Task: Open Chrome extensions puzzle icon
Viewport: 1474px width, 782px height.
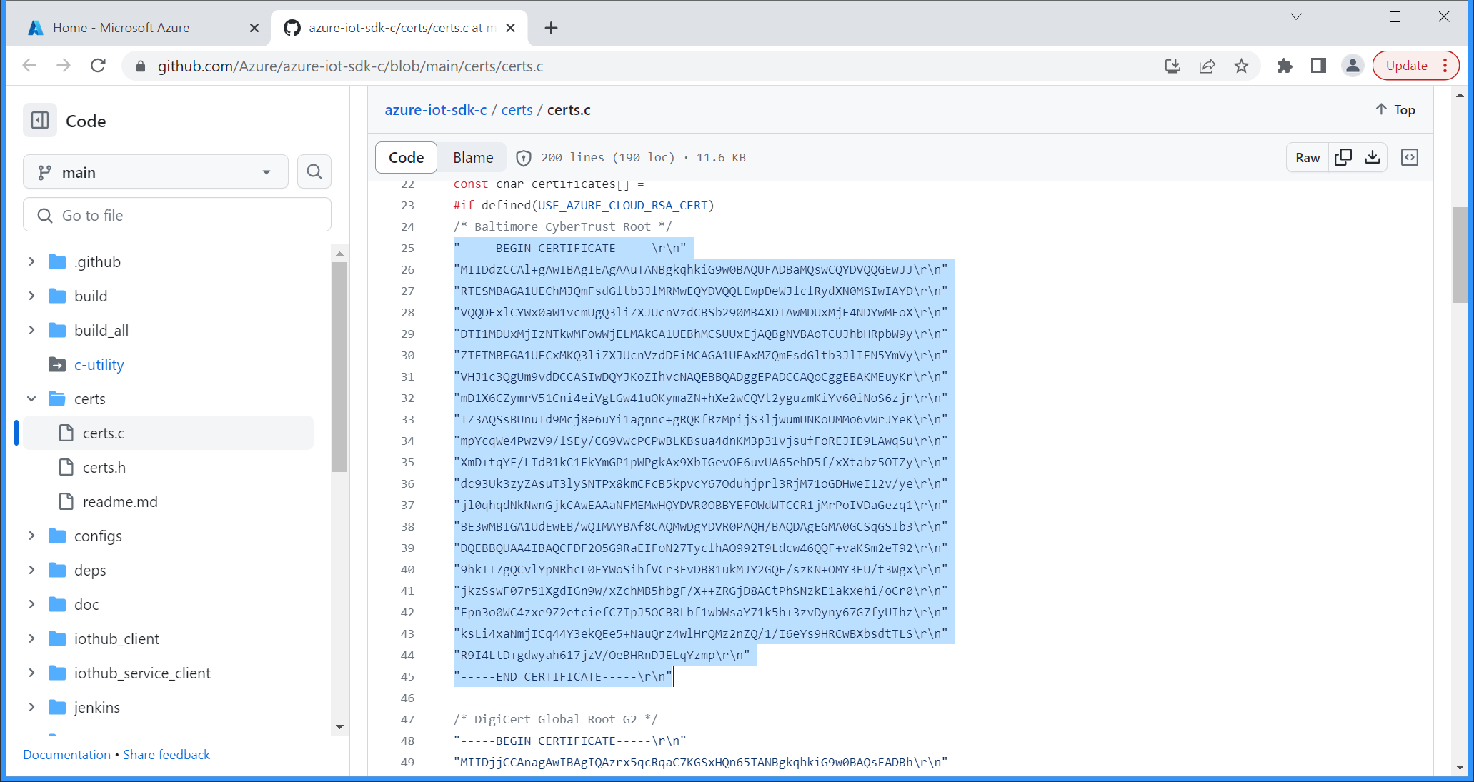Action: 1285,65
